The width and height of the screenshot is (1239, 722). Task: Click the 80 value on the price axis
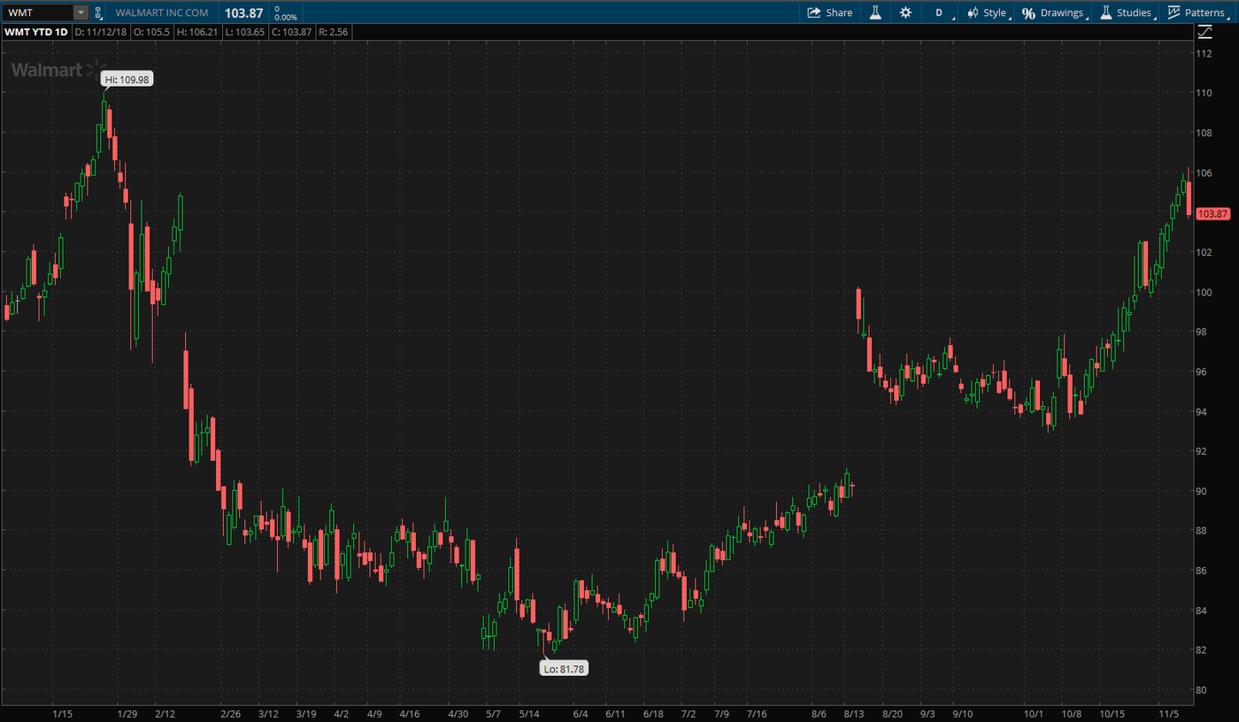point(1202,690)
